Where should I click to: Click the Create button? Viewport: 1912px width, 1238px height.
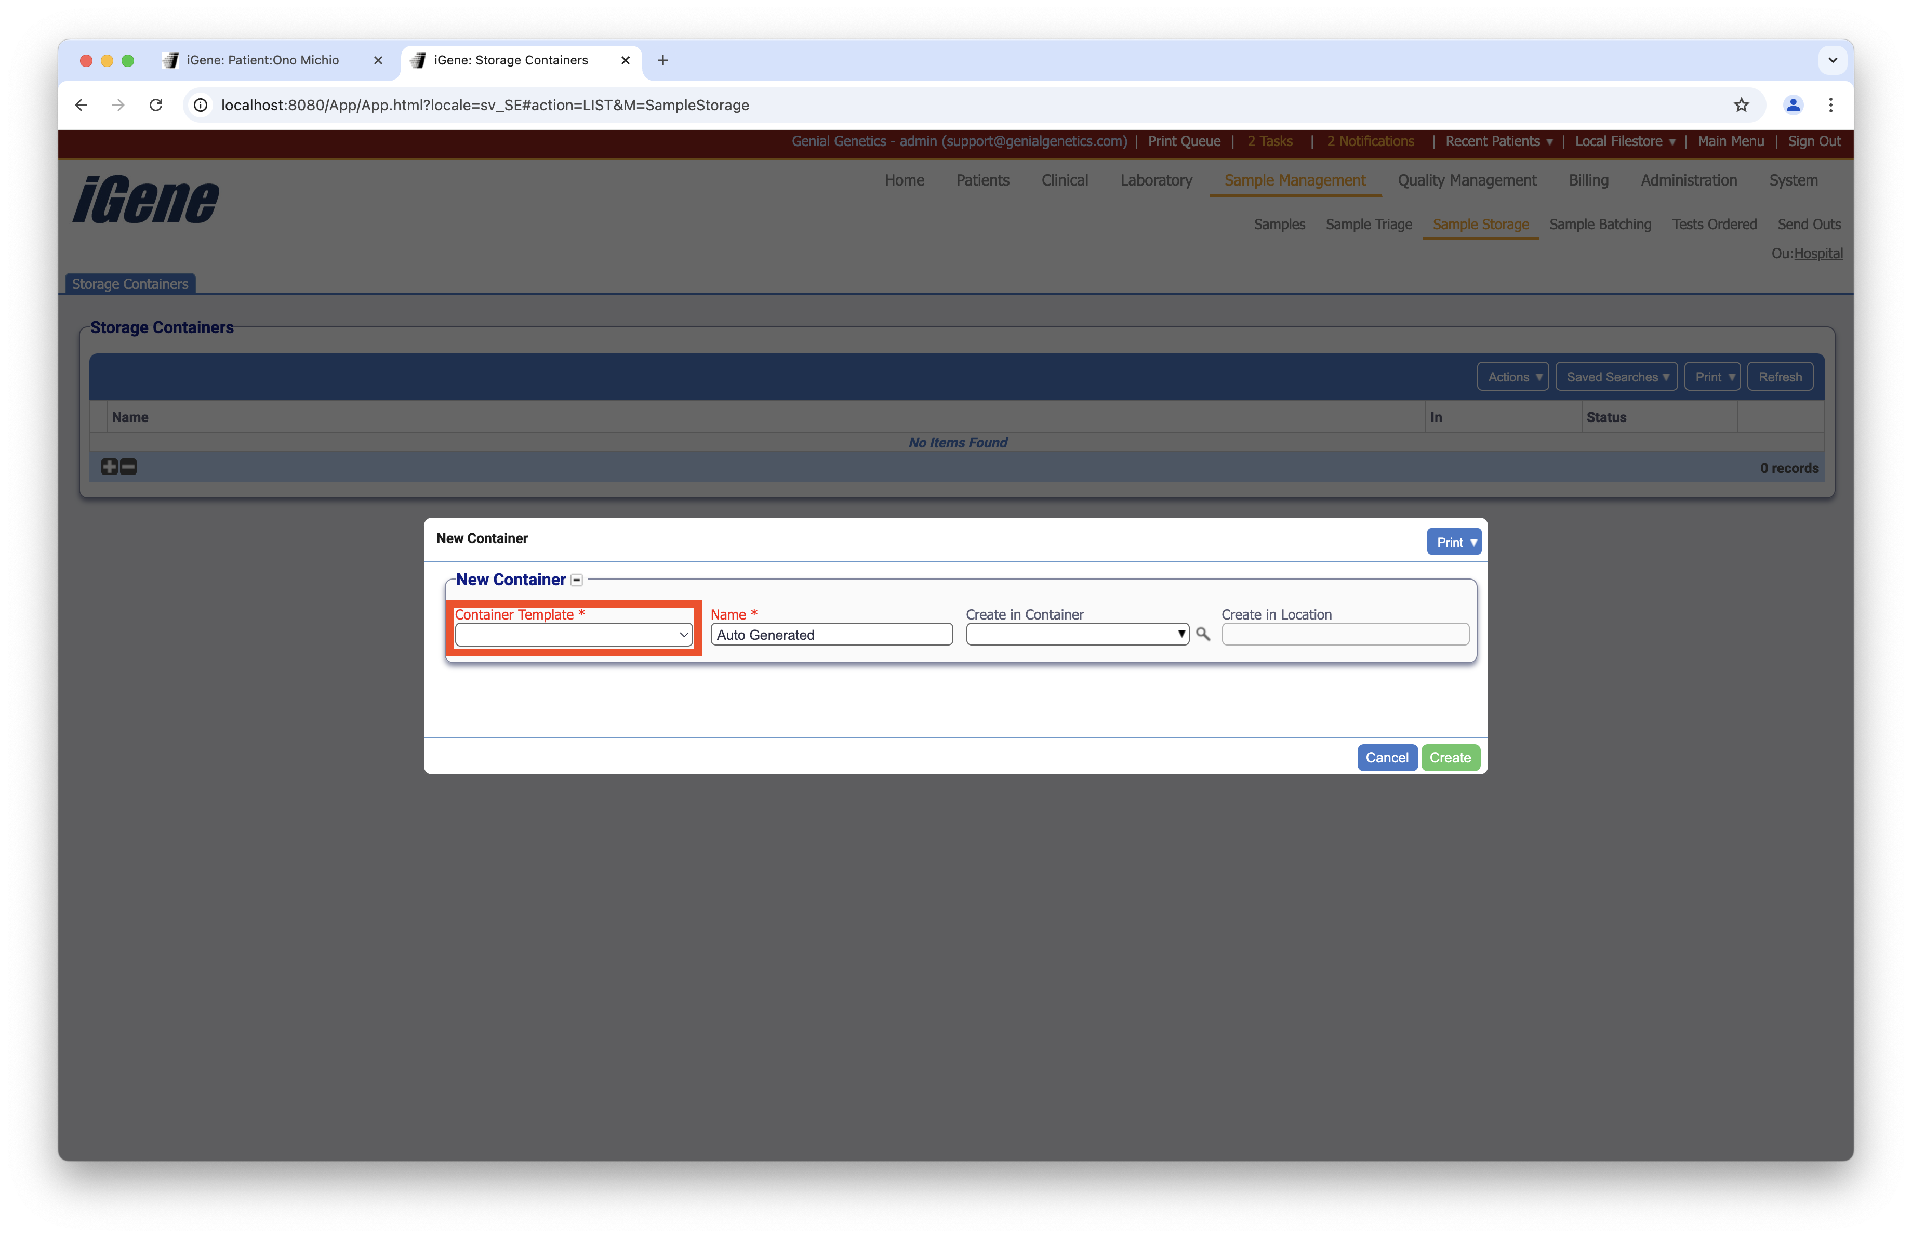pyautogui.click(x=1449, y=757)
